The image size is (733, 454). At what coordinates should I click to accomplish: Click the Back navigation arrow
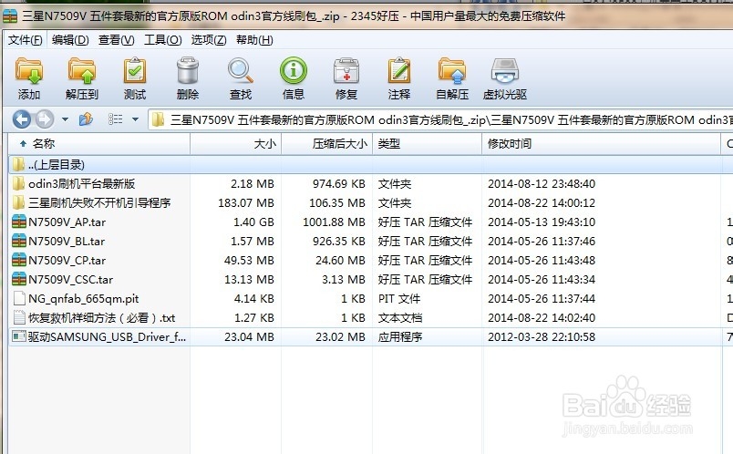(x=22, y=119)
